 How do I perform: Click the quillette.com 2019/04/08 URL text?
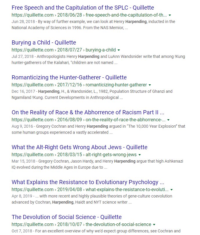pos(90,190)
